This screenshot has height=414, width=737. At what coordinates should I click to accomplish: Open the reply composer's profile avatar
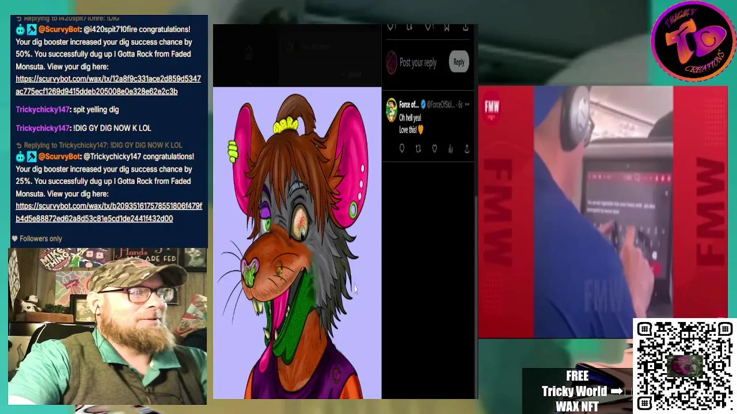coord(392,62)
